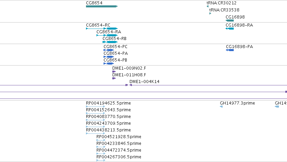Select the RP004438213.5prime EST glyph
The width and height of the screenshot is (287, 162).
tap(95, 133)
